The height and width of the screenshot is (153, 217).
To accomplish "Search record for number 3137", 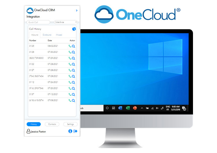I will coord(73,95).
